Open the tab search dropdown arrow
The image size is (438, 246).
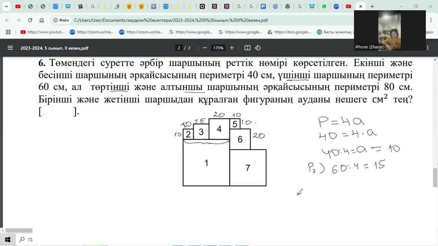(6, 6)
